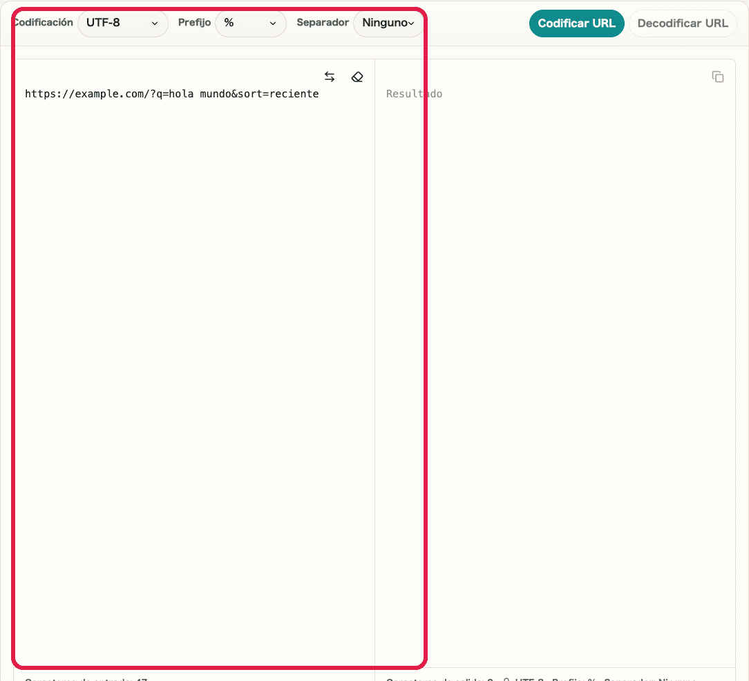Click the swap direction icon next to eraser
Screen dimensions: 749x681
330,77
